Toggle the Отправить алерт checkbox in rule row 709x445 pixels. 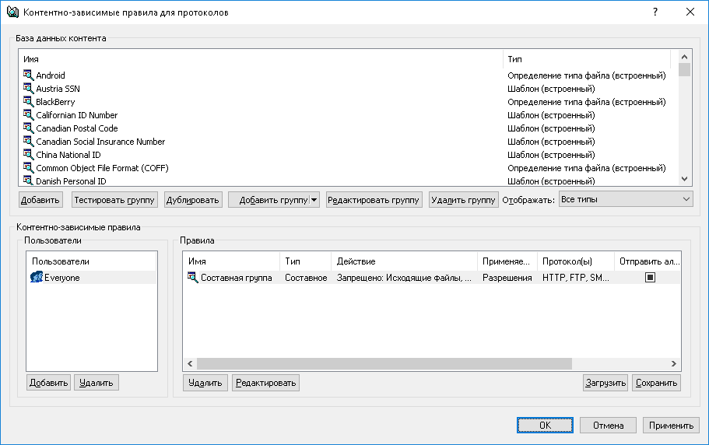(x=650, y=278)
